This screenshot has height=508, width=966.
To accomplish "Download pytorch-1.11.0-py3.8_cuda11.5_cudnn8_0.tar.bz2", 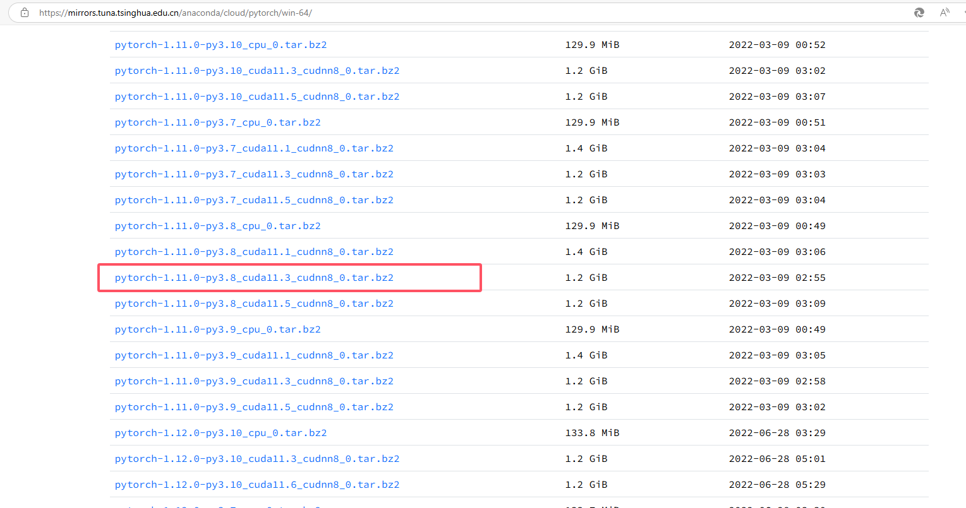I will (x=254, y=304).
